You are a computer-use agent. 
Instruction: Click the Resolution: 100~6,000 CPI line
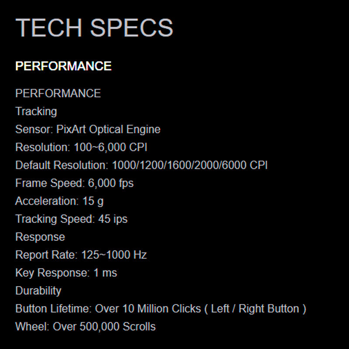click(x=81, y=147)
